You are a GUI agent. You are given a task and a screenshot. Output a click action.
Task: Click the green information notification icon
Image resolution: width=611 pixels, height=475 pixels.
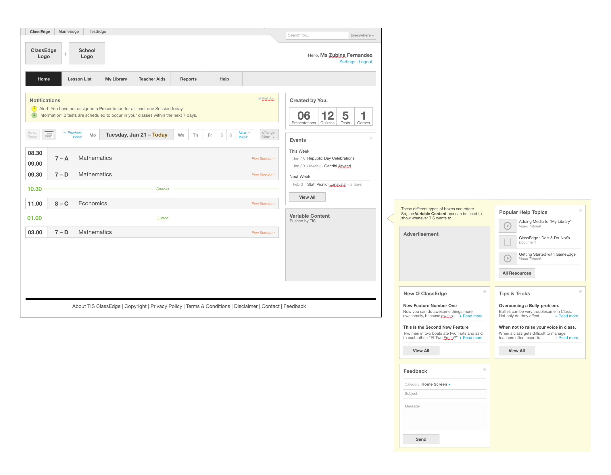34,115
